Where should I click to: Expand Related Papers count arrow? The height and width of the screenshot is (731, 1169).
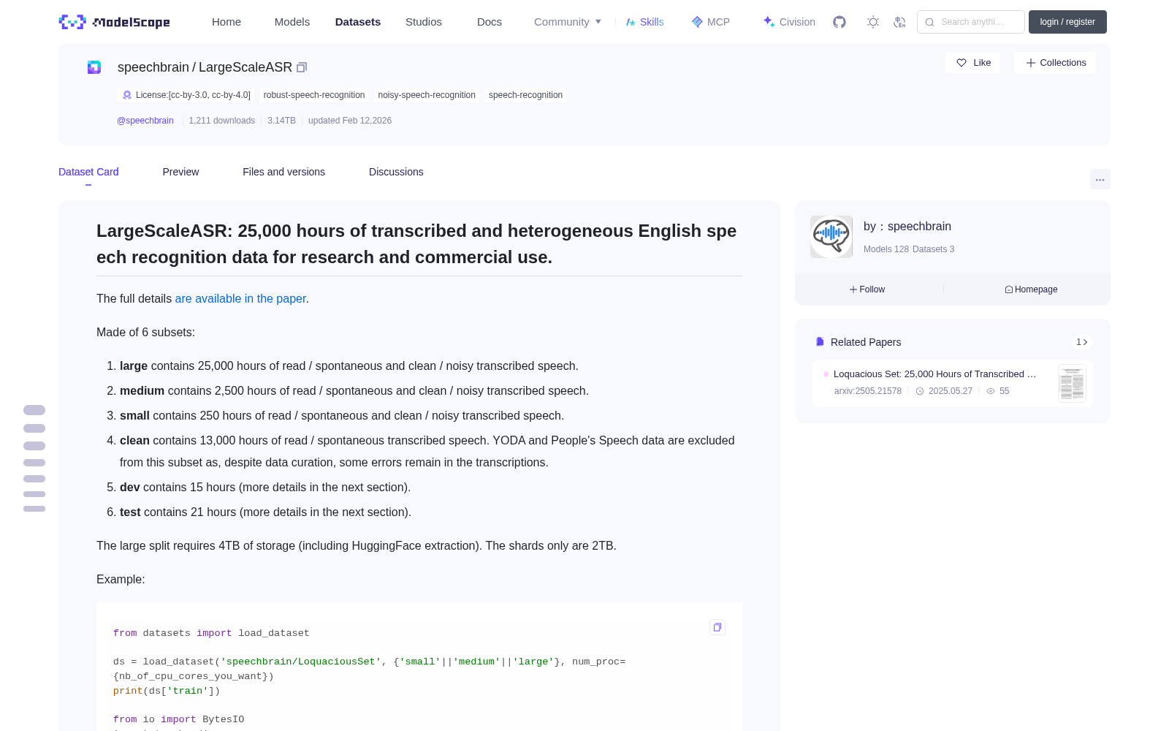tap(1082, 342)
